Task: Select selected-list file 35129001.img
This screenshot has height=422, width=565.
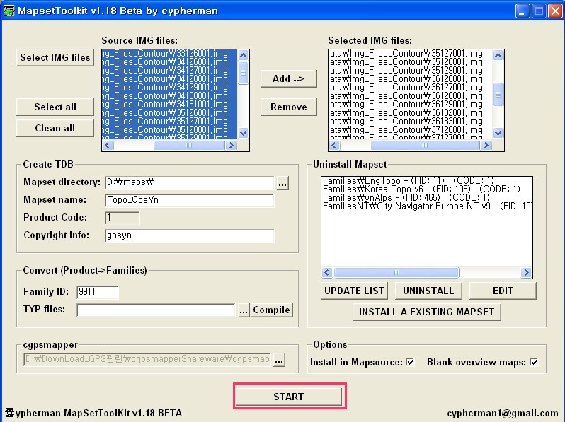Action: point(406,71)
